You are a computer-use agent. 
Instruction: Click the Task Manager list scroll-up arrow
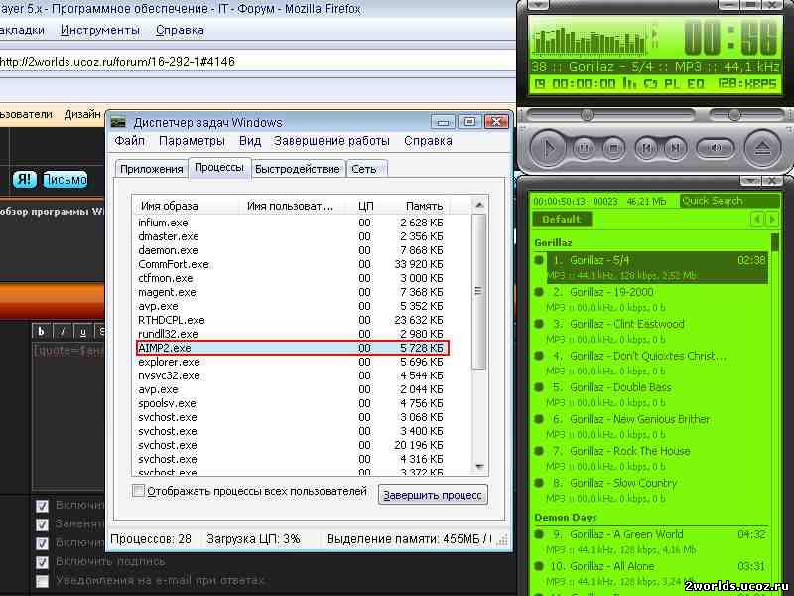(x=479, y=205)
